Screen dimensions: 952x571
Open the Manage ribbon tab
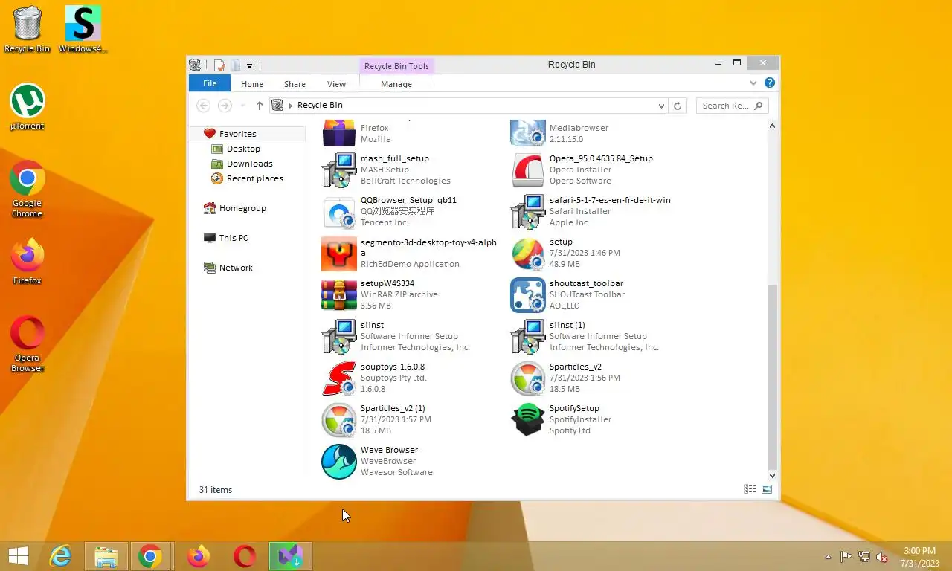point(396,84)
